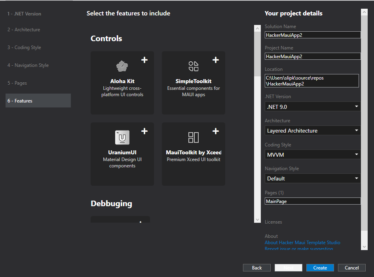Image resolution: width=374 pixels, height=277 pixels.
Task: Expand the Navigation Style dropdown
Action: (312, 178)
